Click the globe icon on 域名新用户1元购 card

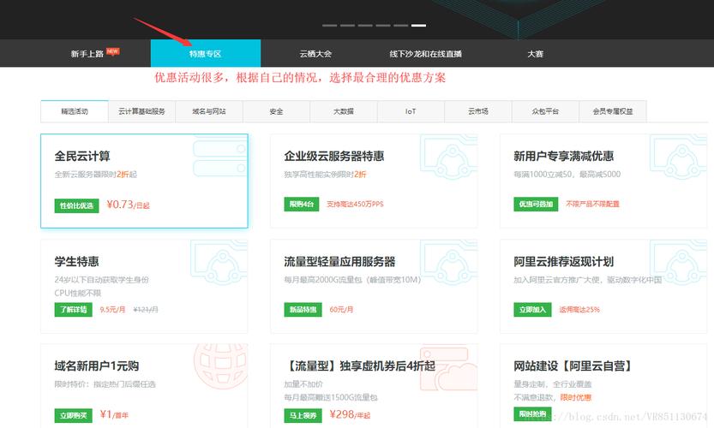pos(221,366)
